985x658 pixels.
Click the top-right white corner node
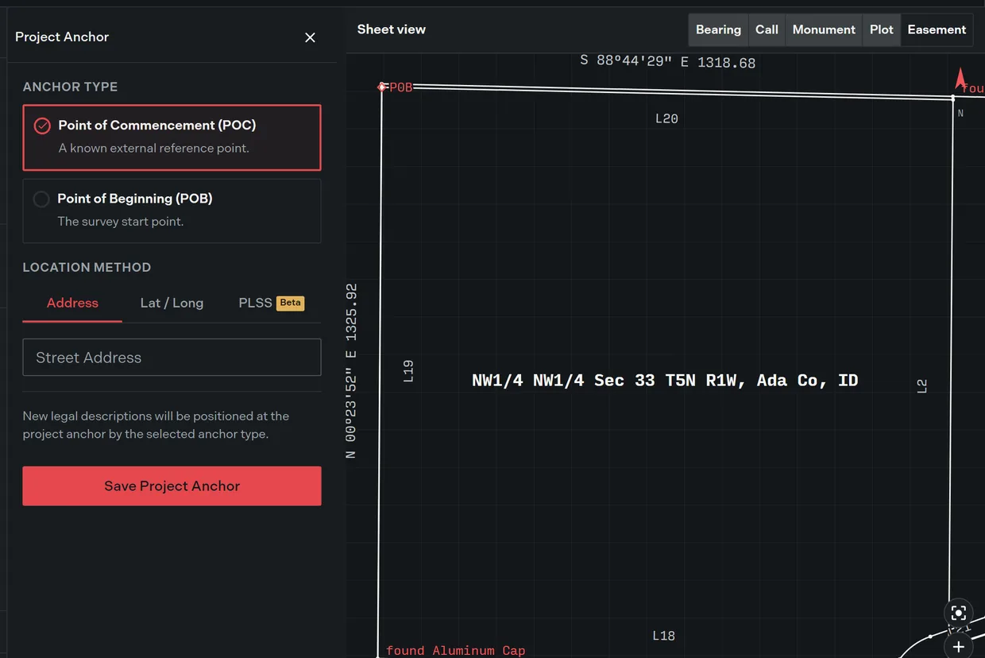click(x=953, y=99)
